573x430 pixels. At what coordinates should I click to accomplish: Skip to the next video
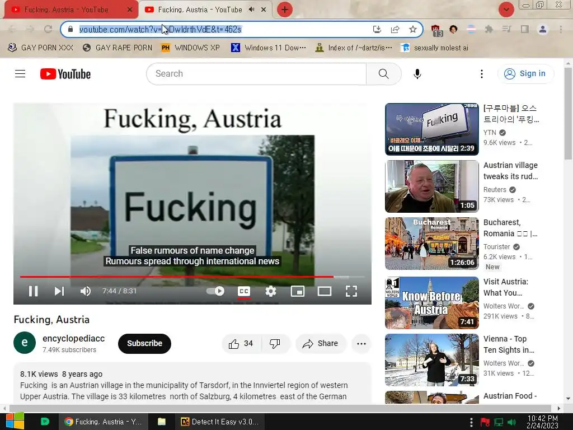(59, 291)
